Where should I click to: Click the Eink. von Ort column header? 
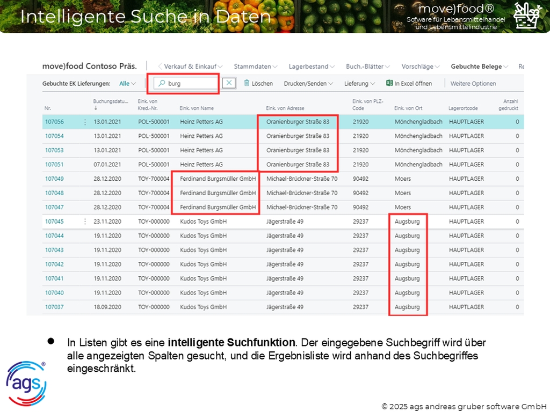pyautogui.click(x=408, y=108)
